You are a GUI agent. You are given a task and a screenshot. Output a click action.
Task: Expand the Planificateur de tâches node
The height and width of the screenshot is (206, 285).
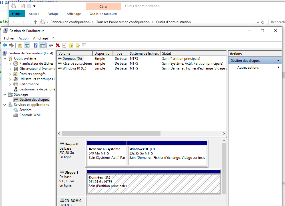10,64
